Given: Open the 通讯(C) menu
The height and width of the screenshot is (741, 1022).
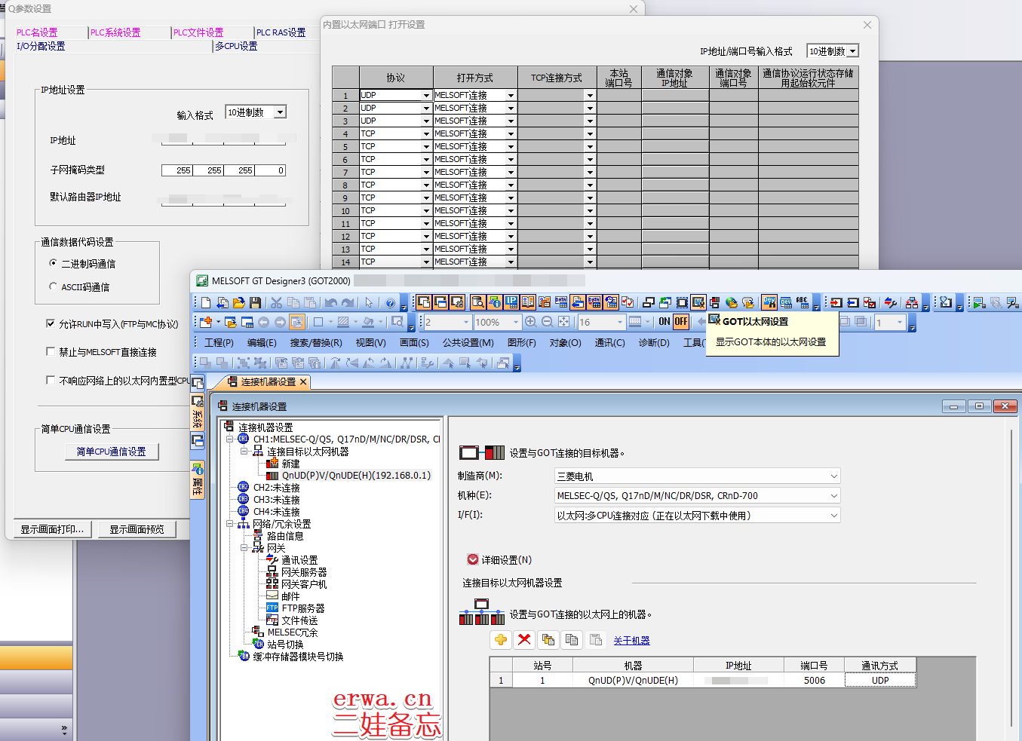Looking at the screenshot, I should (x=609, y=342).
